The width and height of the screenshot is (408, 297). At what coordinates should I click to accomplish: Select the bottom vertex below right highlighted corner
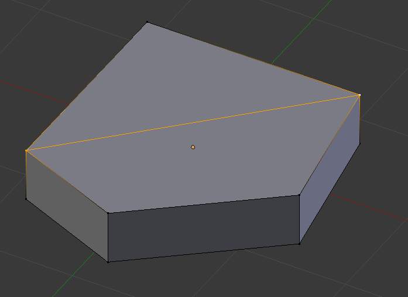pos(360,143)
